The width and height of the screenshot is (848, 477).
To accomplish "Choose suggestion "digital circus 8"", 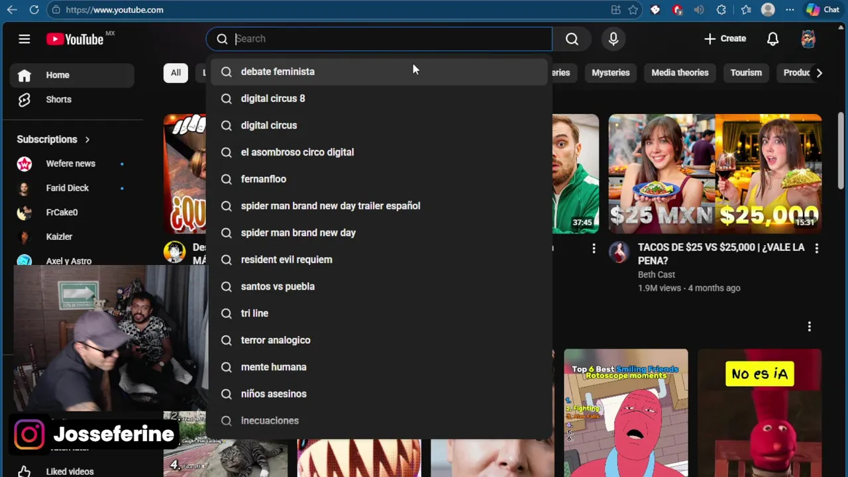I will [379, 99].
